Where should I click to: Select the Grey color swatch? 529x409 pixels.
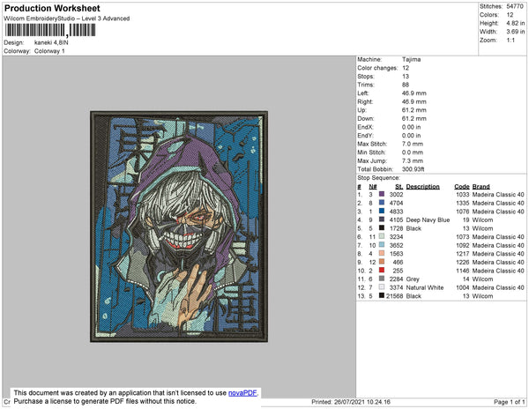click(x=382, y=279)
